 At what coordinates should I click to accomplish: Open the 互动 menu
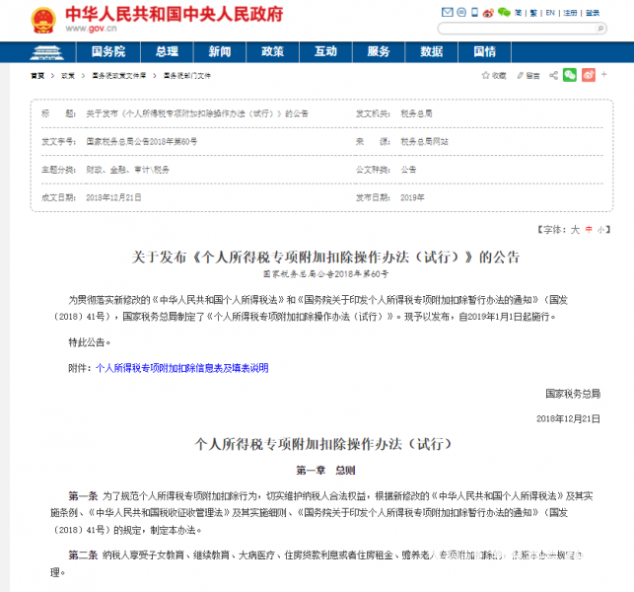click(x=326, y=51)
